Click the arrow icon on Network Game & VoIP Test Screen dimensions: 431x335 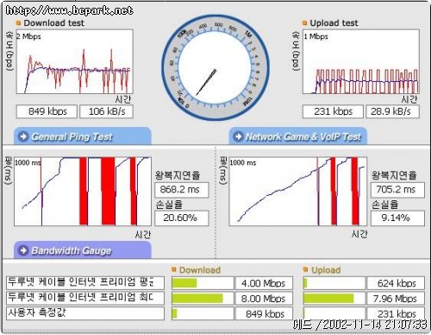238,136
